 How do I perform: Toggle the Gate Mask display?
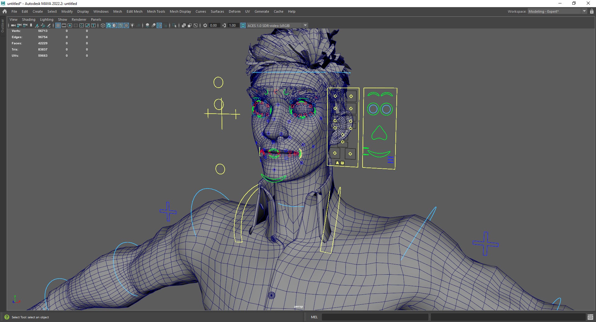tap(76, 25)
